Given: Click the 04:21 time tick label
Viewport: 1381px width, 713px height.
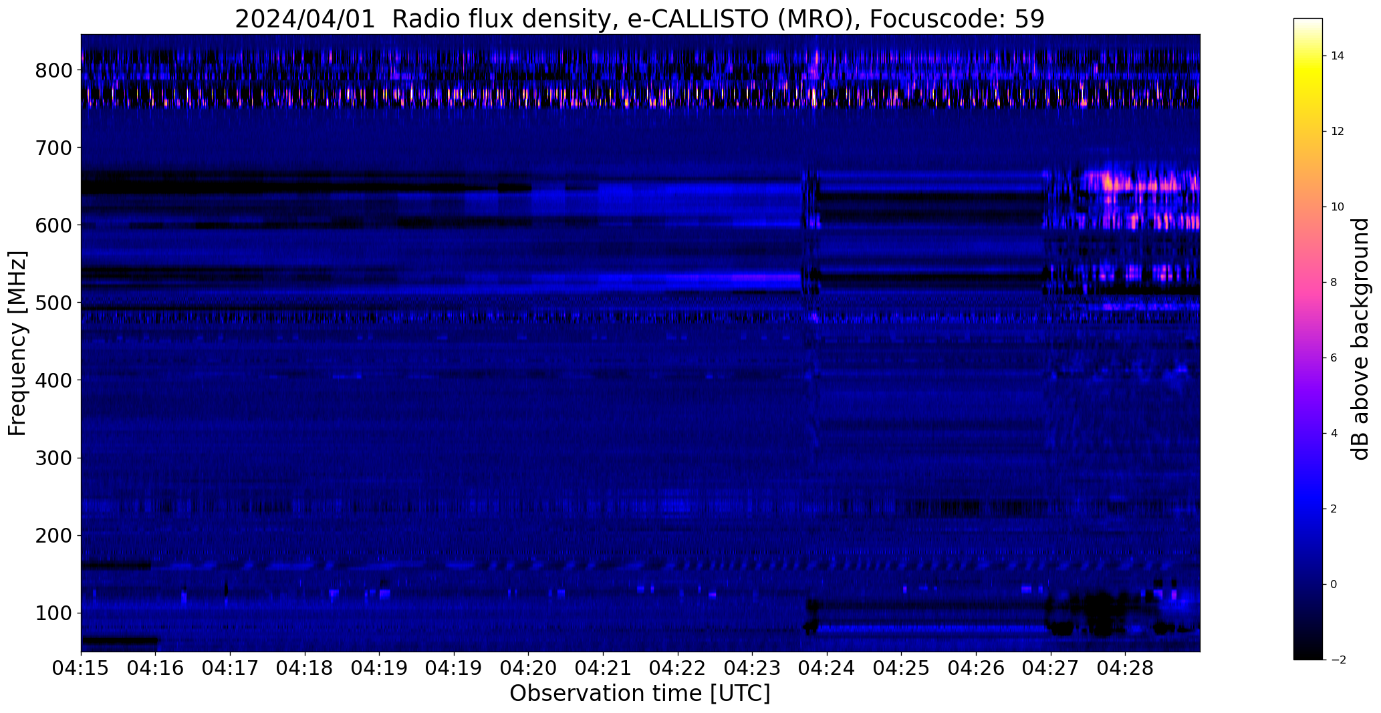Looking at the screenshot, I should coord(604,669).
